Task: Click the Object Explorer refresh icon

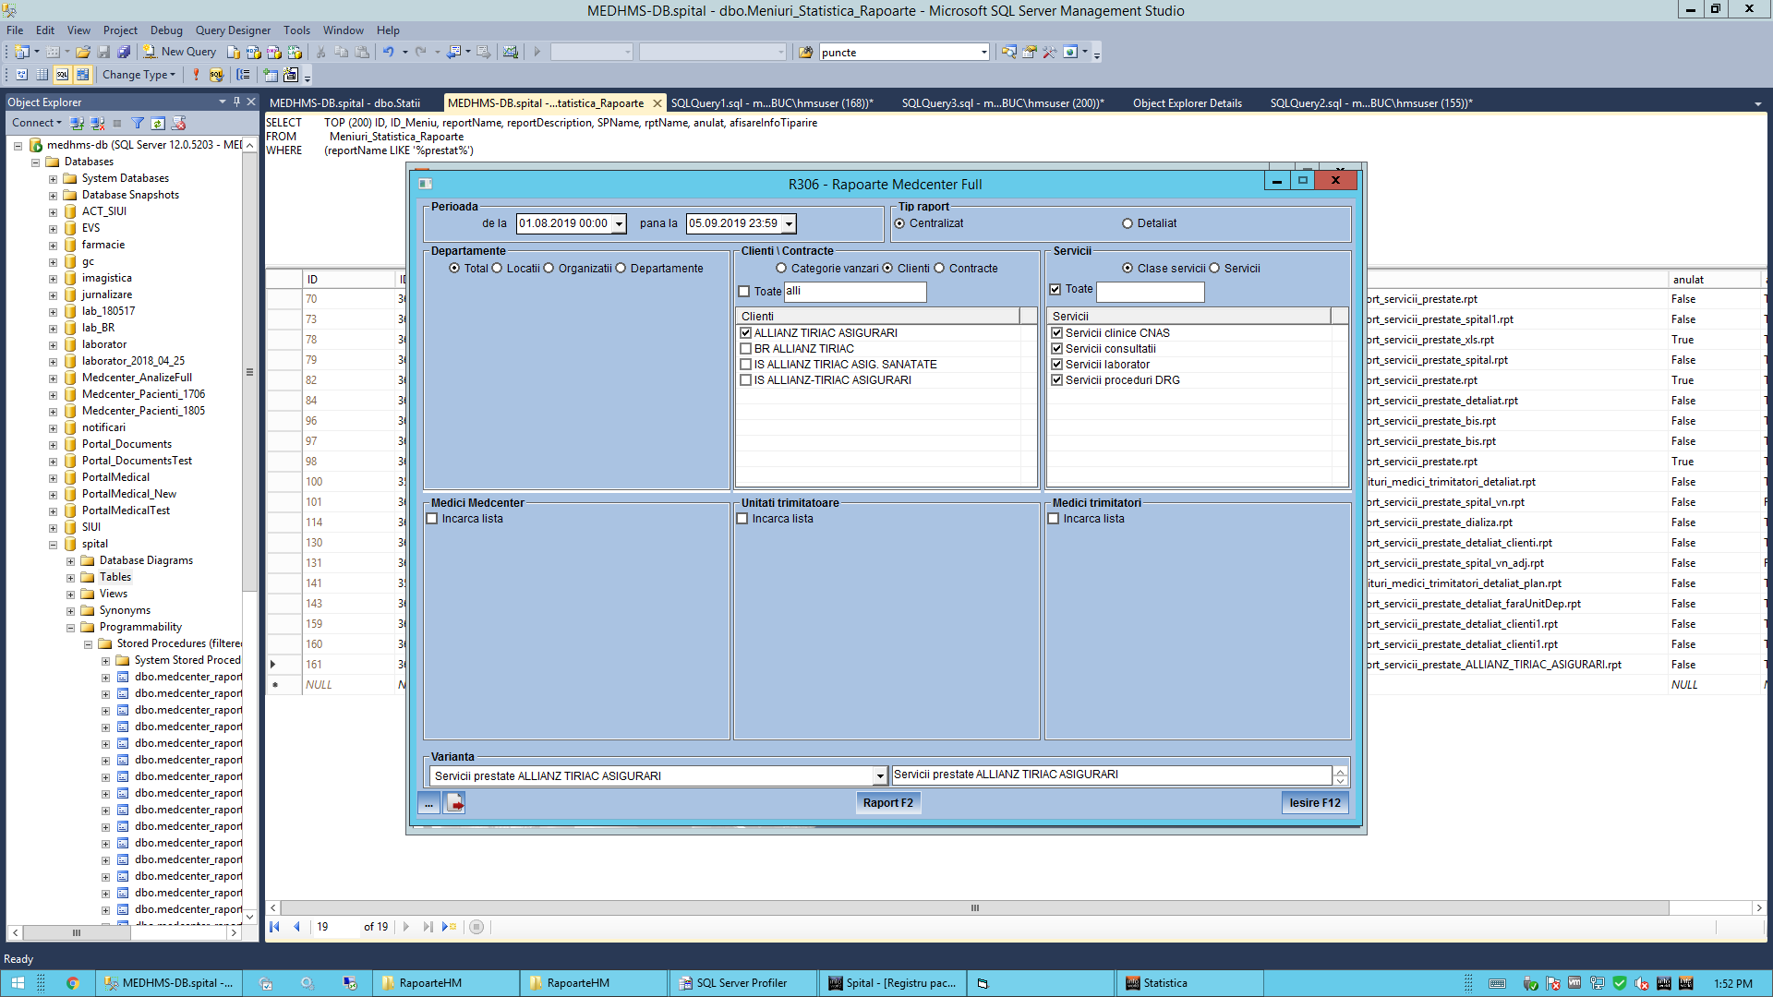Action: [158, 123]
